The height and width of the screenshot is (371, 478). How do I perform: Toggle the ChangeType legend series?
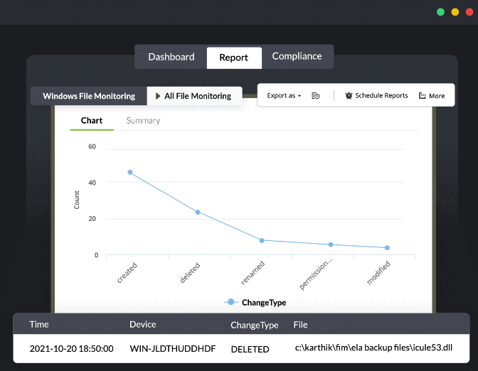pyautogui.click(x=255, y=302)
